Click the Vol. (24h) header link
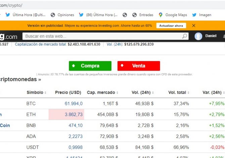Image resolution: width=225 pixels, height=158 pixels. tap(115, 44)
